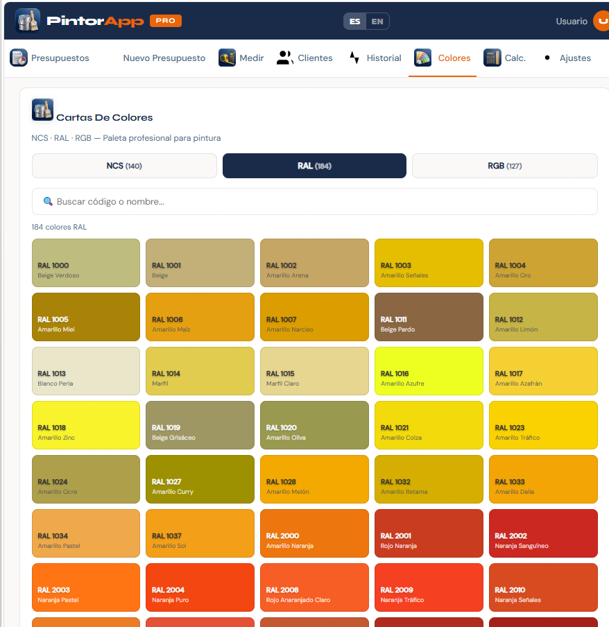Go to the Medir section
Viewport: 609px width, 627px height.
click(241, 58)
